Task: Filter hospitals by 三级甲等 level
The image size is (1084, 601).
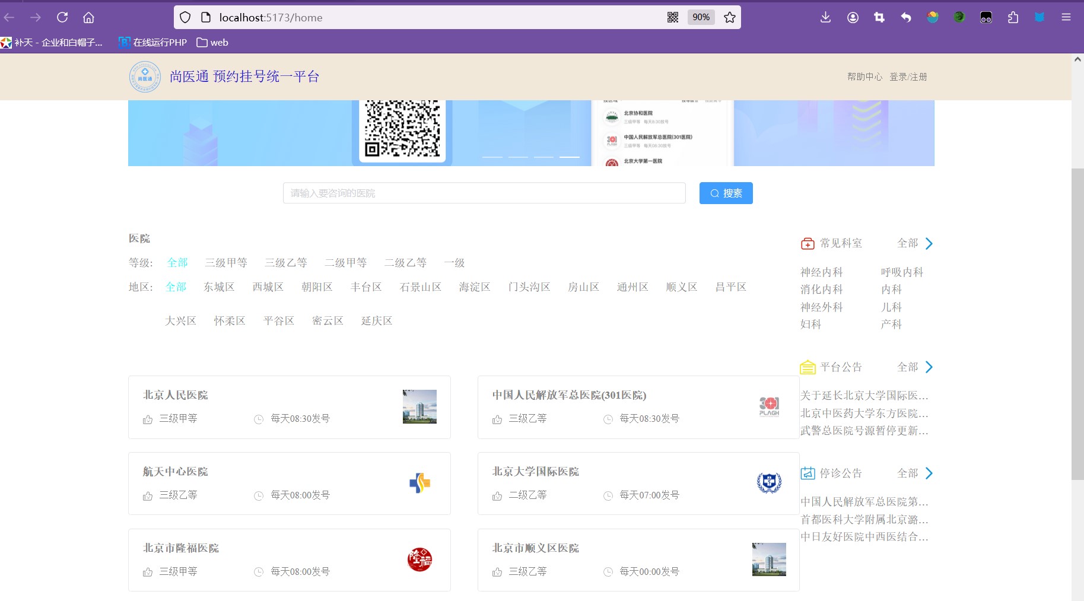Action: tap(226, 263)
